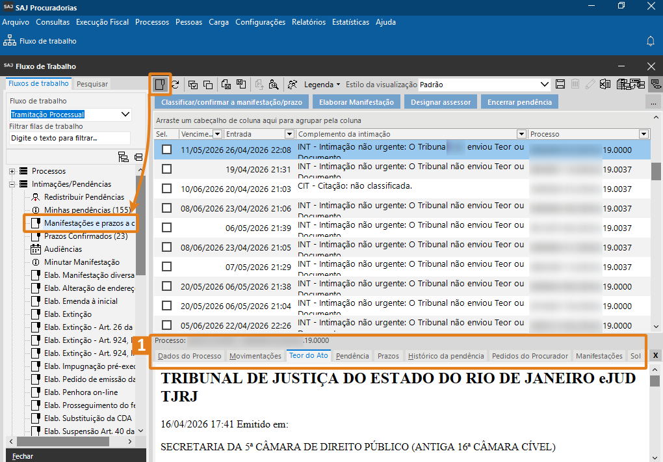Open the Relatórios menu
The width and height of the screenshot is (663, 462).
click(x=309, y=22)
